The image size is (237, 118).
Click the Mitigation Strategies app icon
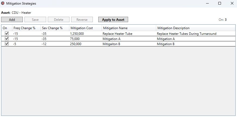pyautogui.click(x=3, y=3)
